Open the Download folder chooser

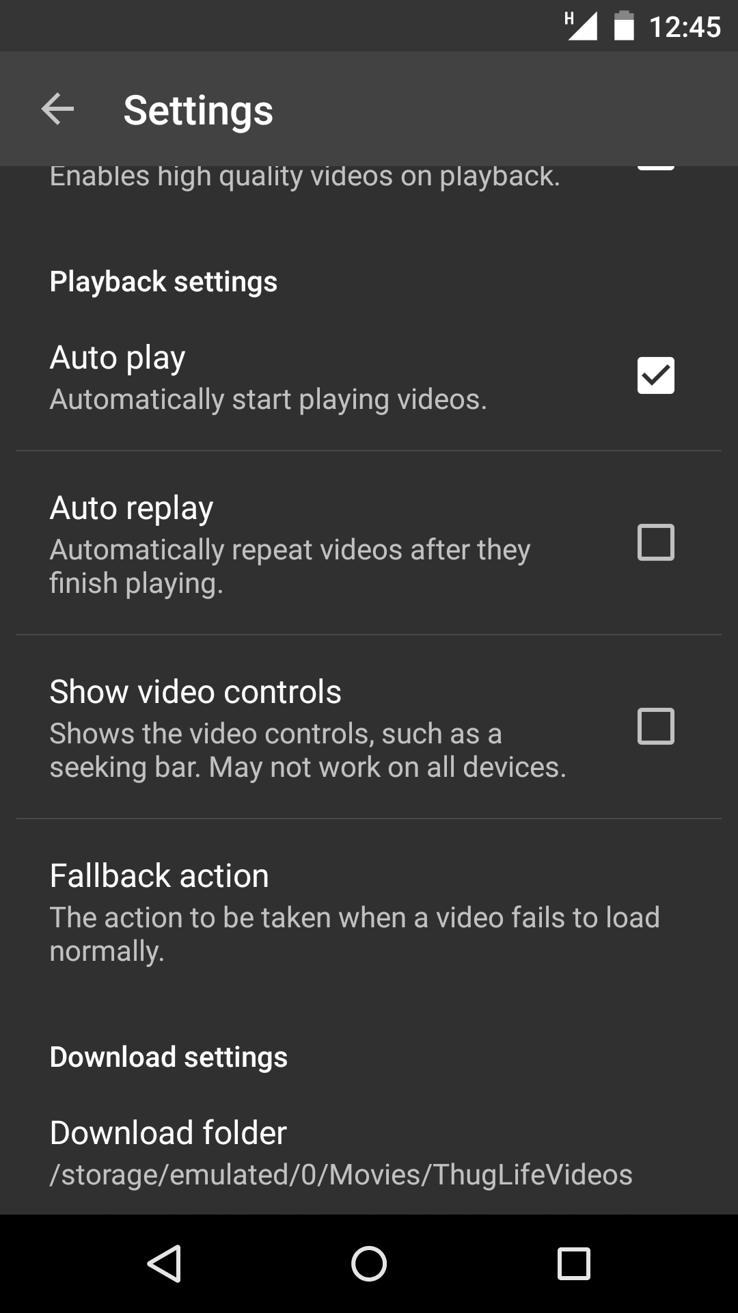[369, 1153]
